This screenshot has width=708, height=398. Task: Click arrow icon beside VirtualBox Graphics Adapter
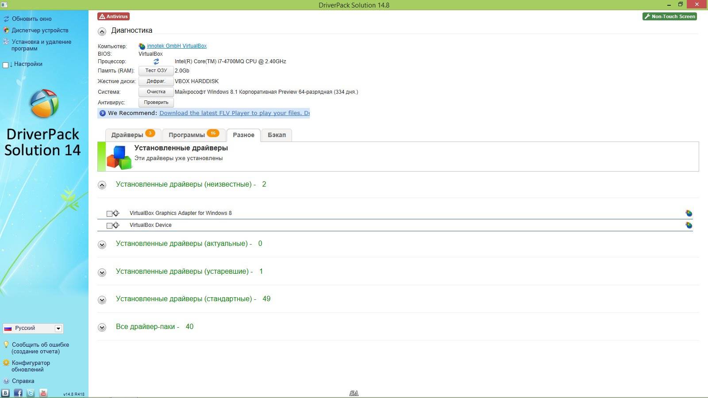pyautogui.click(x=116, y=213)
